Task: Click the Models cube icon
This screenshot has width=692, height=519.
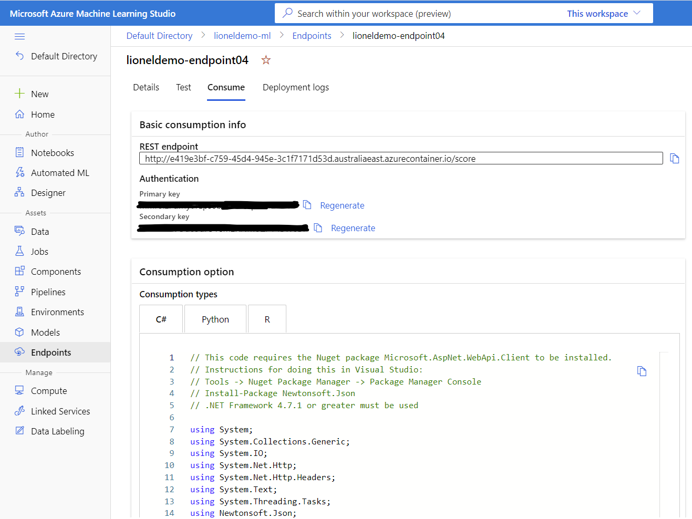Action: pos(19,332)
